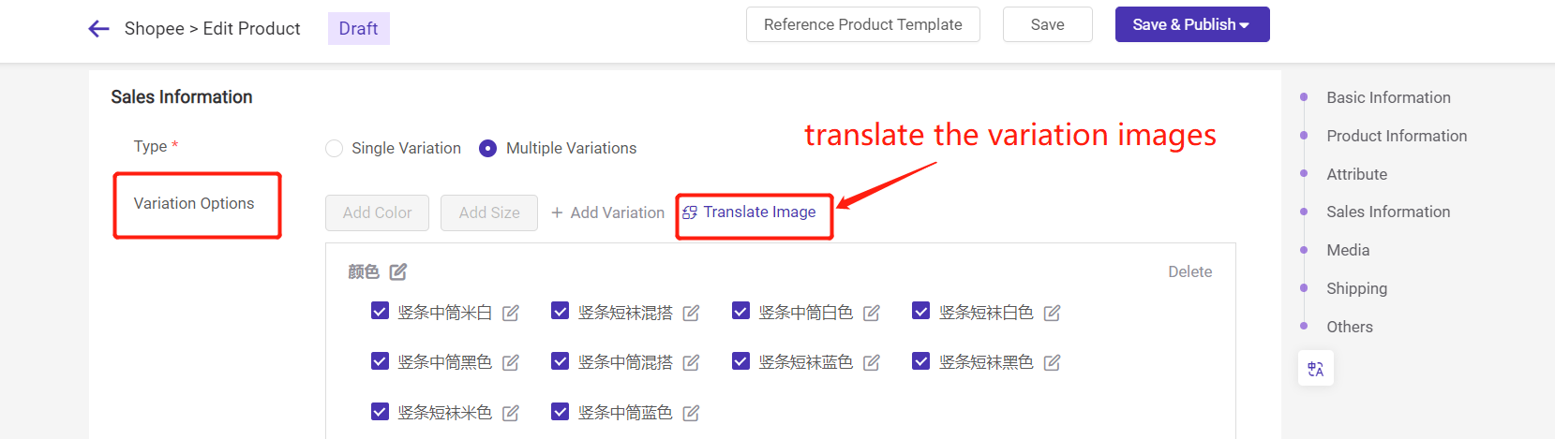1555x439 pixels.
Task: Edit the 竖条中筒白色 option name
Action: point(872,313)
